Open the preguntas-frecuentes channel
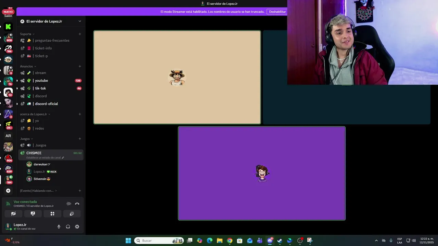The height and width of the screenshot is (246, 438). click(51, 40)
